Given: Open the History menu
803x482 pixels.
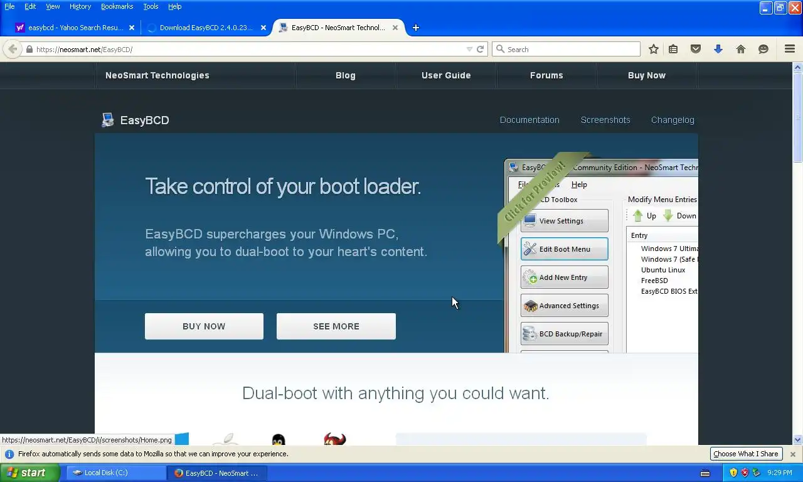Looking at the screenshot, I should [80, 6].
